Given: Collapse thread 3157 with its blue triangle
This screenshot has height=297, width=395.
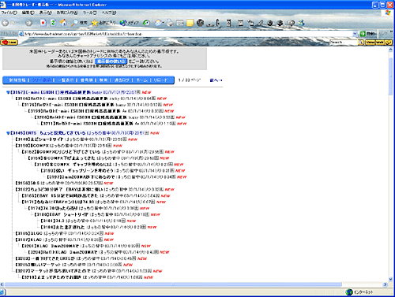Looking at the screenshot, I should tap(8, 92).
